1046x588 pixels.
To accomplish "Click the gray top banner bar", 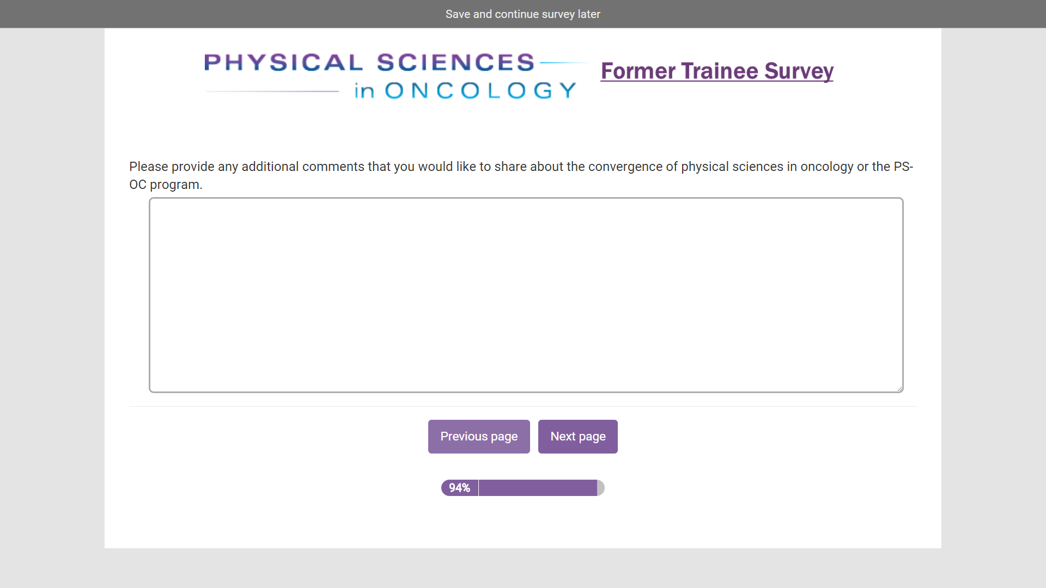I will click(218, 14).
